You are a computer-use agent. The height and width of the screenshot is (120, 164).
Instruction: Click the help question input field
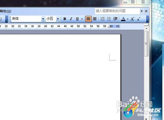pos(117,11)
